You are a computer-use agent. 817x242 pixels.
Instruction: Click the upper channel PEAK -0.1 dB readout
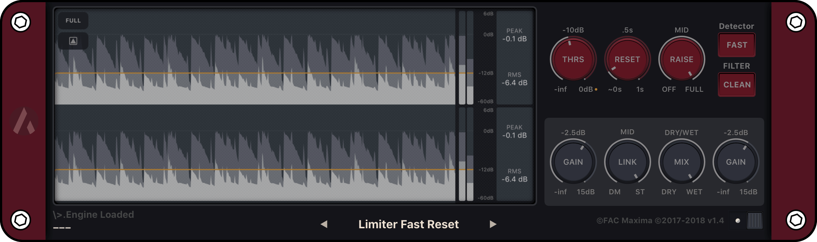tap(514, 35)
